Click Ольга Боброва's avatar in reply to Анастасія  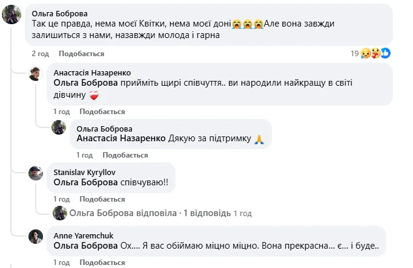pyautogui.click(x=59, y=127)
